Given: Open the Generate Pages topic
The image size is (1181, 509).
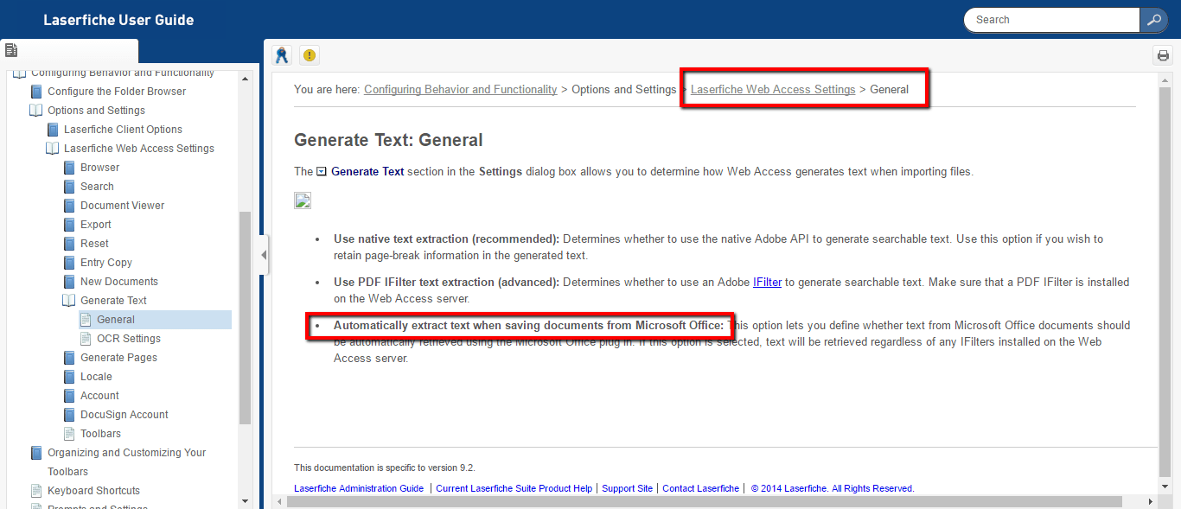Looking at the screenshot, I should [118, 358].
